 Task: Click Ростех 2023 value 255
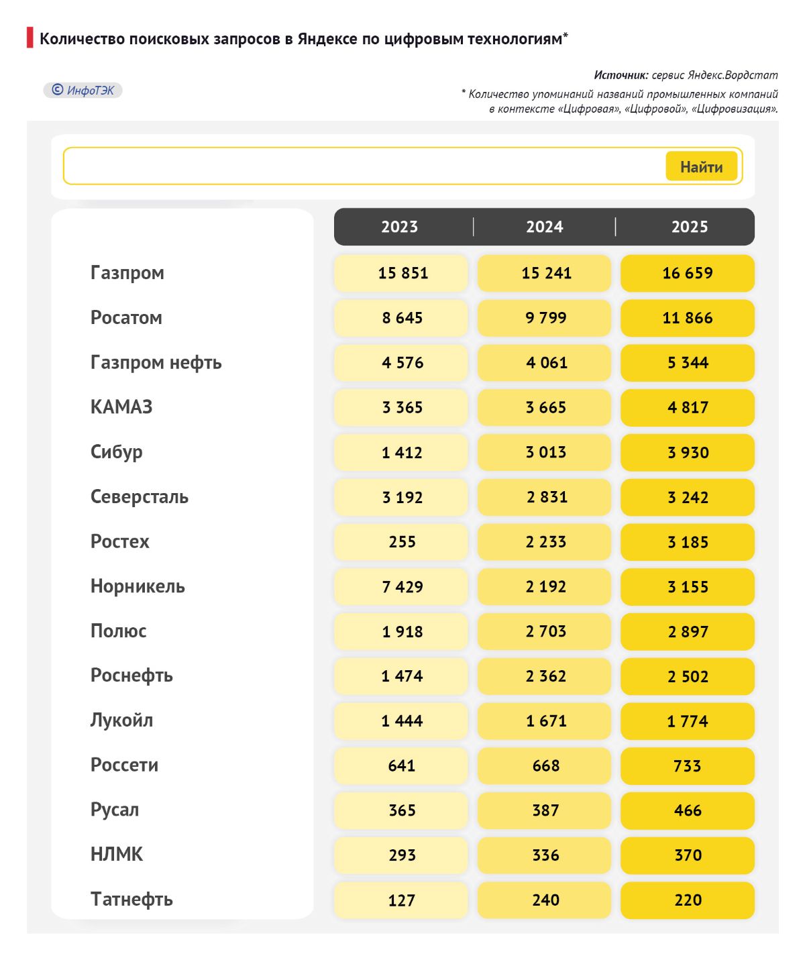coord(402,542)
